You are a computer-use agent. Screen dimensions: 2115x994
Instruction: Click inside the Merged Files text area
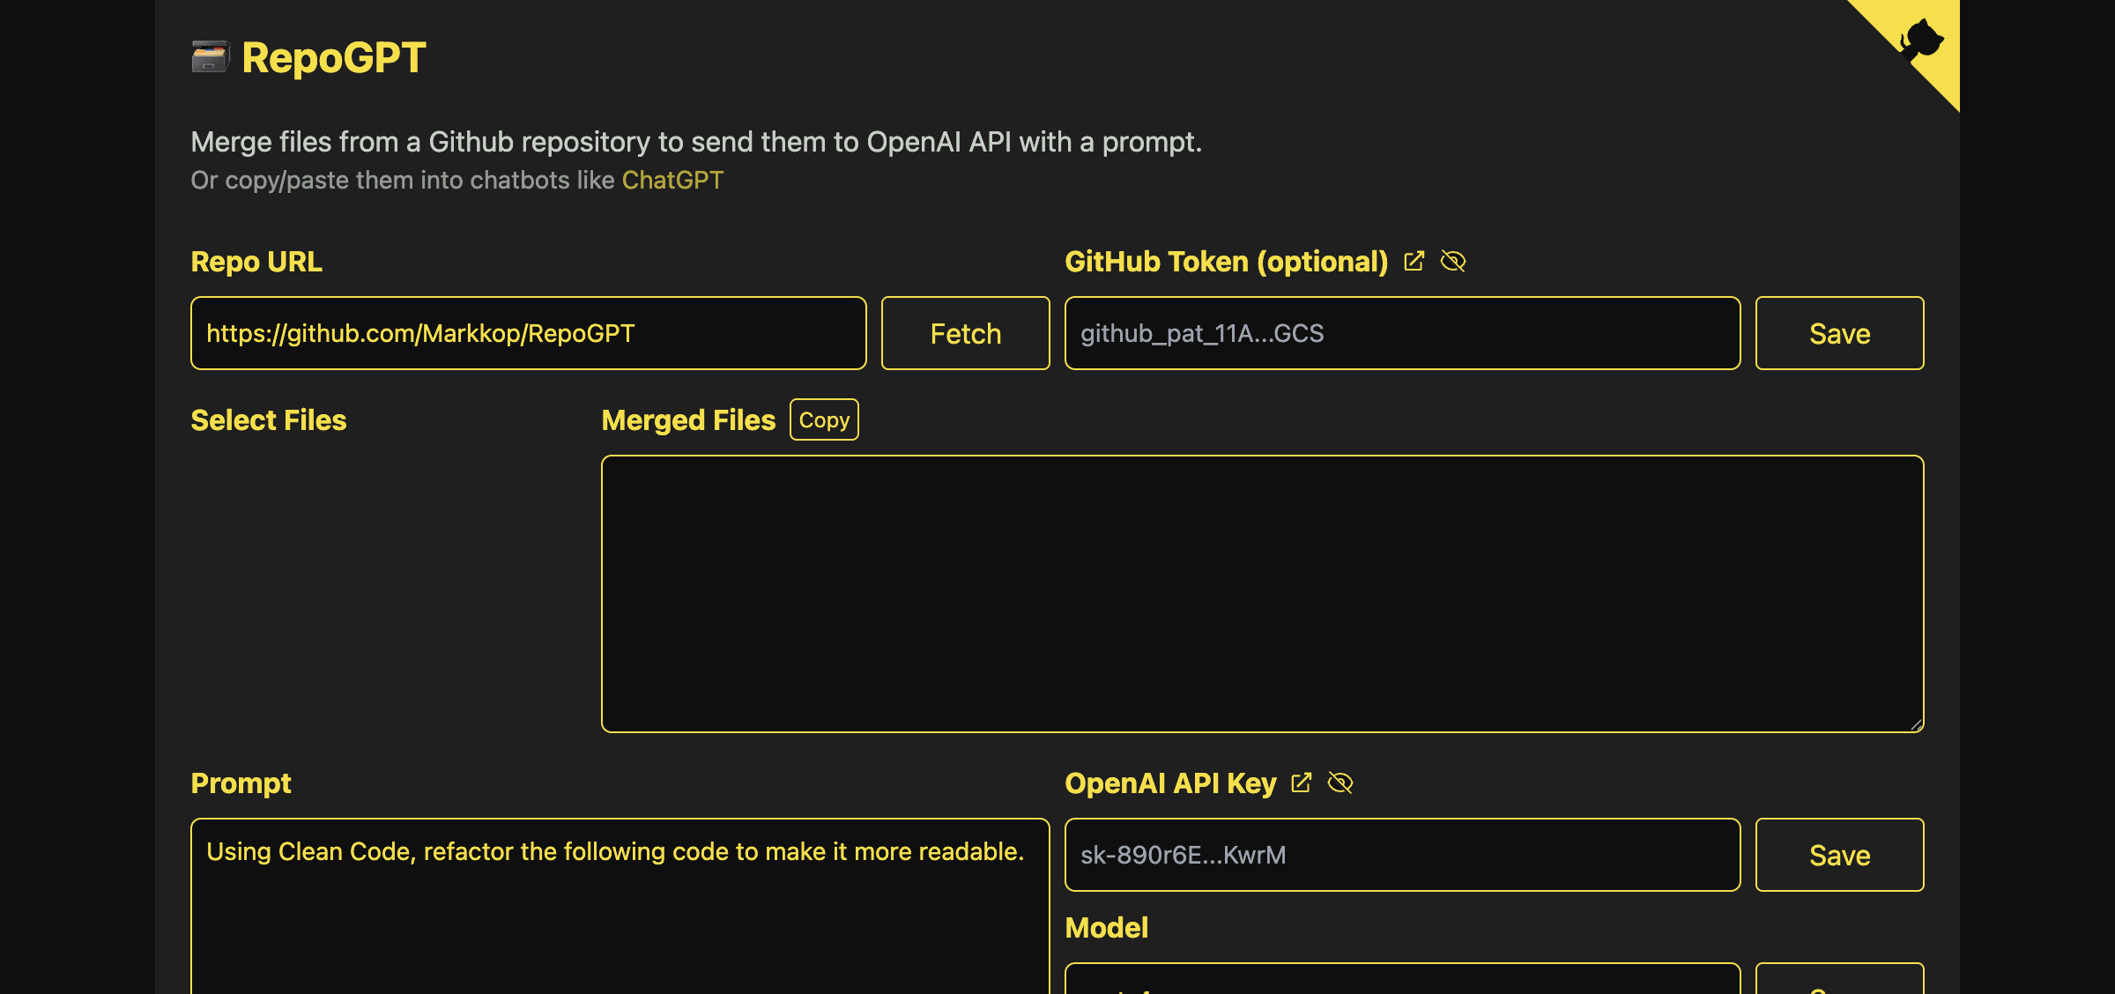click(x=1262, y=593)
